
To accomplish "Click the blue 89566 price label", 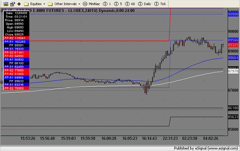I will pos(233,40).
